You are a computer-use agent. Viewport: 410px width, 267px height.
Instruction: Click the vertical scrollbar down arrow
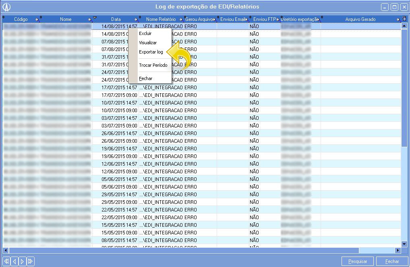(404, 244)
